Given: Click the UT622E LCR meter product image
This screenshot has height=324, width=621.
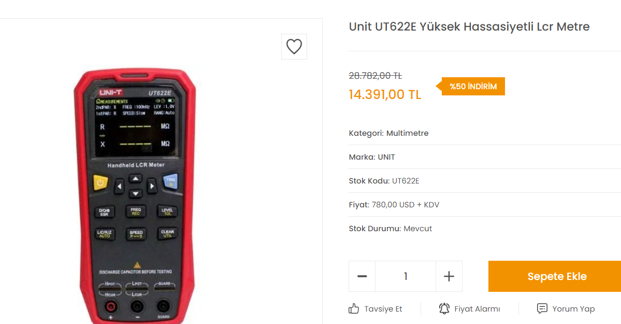Looking at the screenshot, I should (x=135, y=195).
